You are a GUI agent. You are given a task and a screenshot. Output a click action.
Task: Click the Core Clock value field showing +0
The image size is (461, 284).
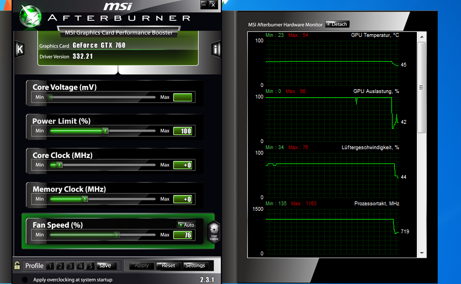[x=183, y=165]
